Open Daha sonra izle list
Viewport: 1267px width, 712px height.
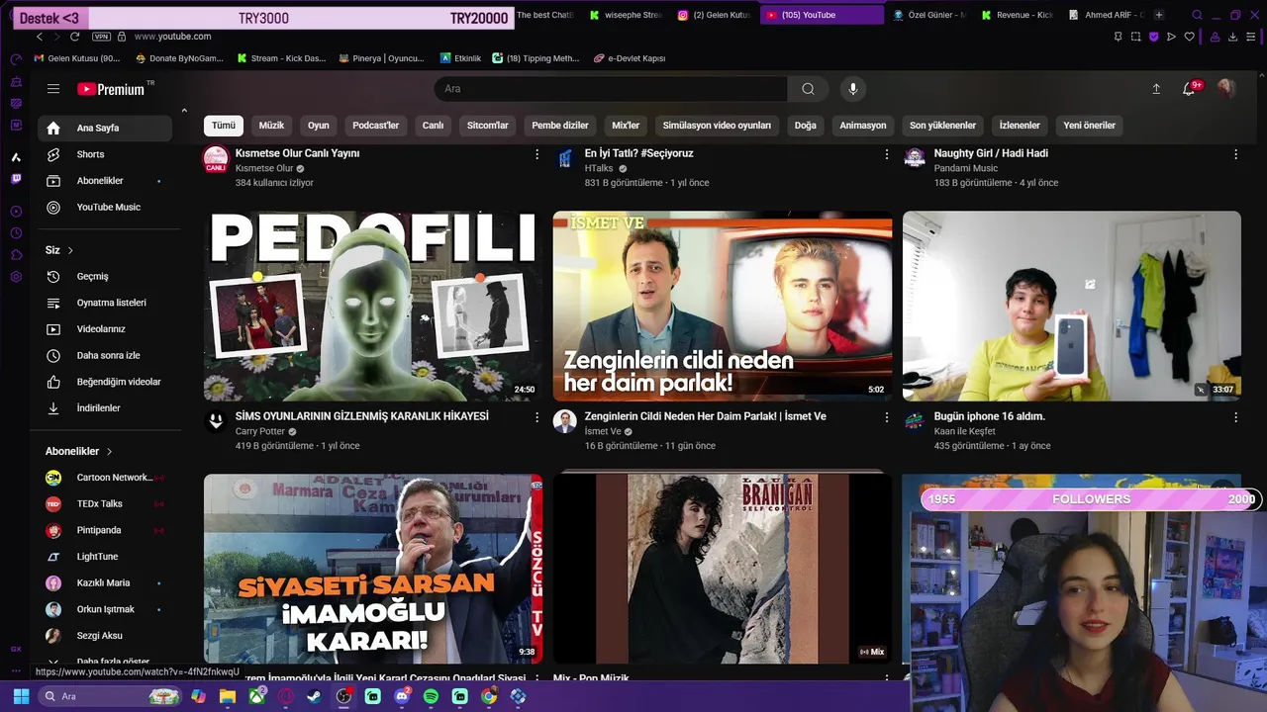[105, 355]
